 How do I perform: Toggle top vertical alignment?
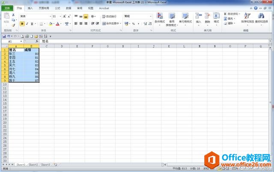click(x=76, y=16)
